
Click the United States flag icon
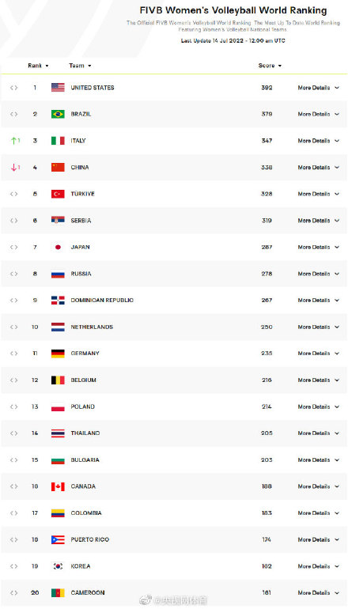coord(58,87)
